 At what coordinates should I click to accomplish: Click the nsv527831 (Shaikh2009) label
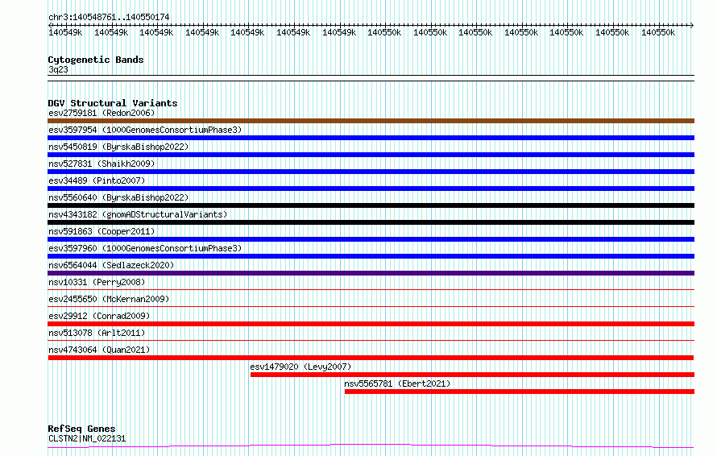click(x=102, y=164)
